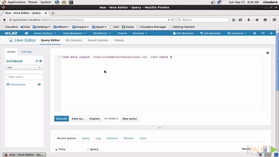279x157 pixels.
Task: Click the Firefox home icon
Action: pyautogui.click(x=257, y=20)
